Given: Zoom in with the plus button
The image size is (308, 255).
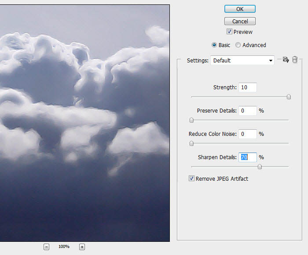Looking at the screenshot, I should (82, 247).
